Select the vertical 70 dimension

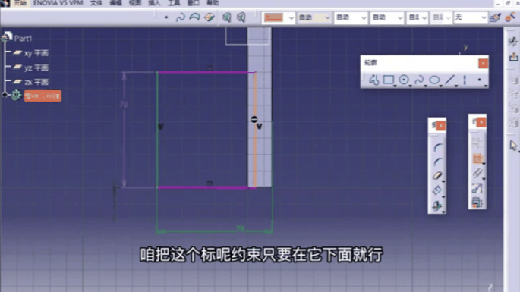pos(124,105)
